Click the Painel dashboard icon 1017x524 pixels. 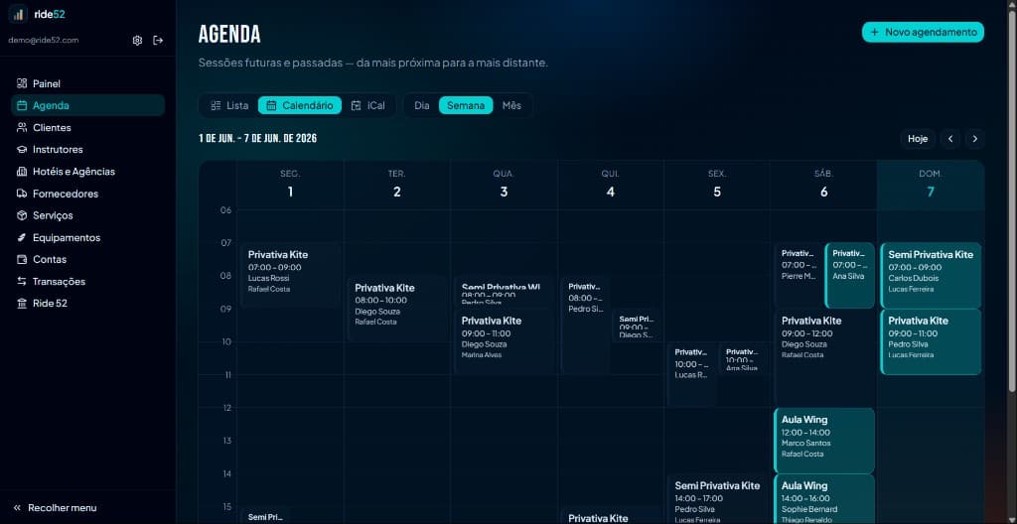click(22, 83)
